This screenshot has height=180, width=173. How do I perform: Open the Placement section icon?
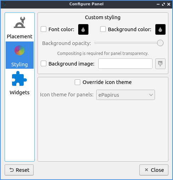19,22
